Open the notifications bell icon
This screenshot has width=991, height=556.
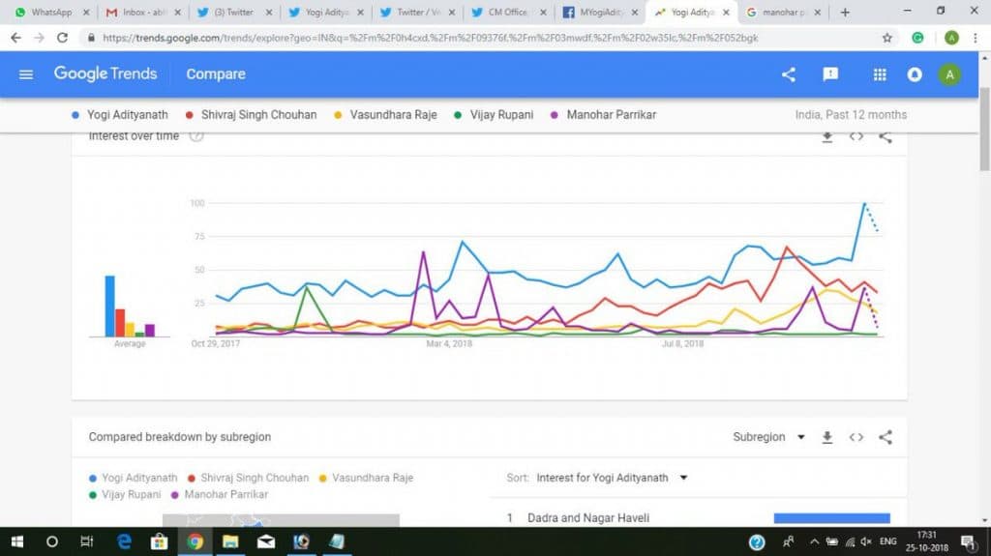point(915,74)
